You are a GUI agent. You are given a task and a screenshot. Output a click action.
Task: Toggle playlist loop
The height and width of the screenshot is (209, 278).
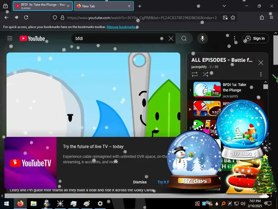[x=194, y=74]
